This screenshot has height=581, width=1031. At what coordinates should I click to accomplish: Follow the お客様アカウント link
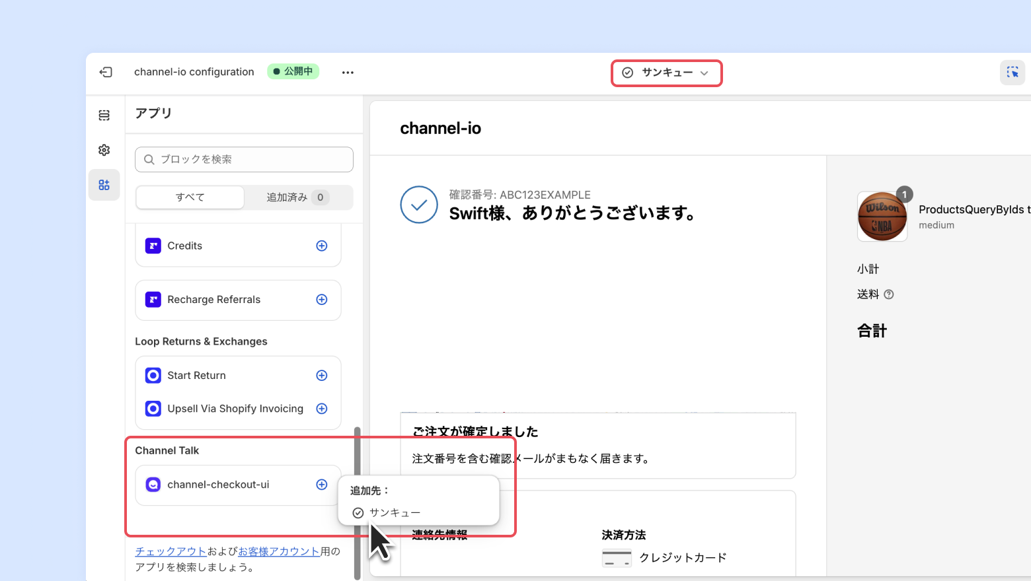coord(279,551)
